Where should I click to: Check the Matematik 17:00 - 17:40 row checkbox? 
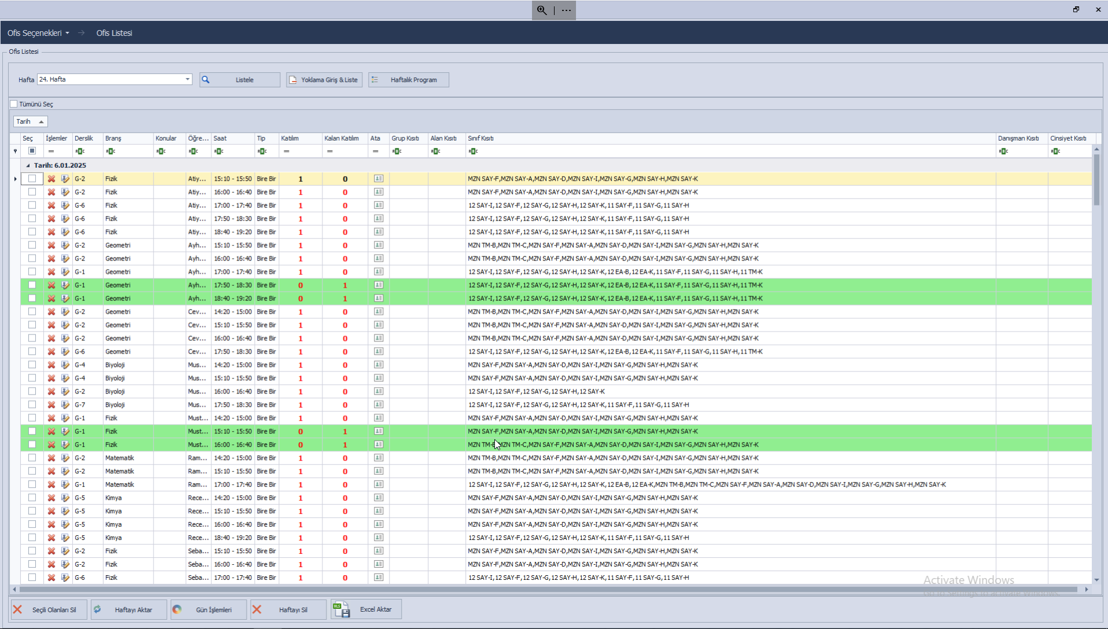[x=32, y=484]
